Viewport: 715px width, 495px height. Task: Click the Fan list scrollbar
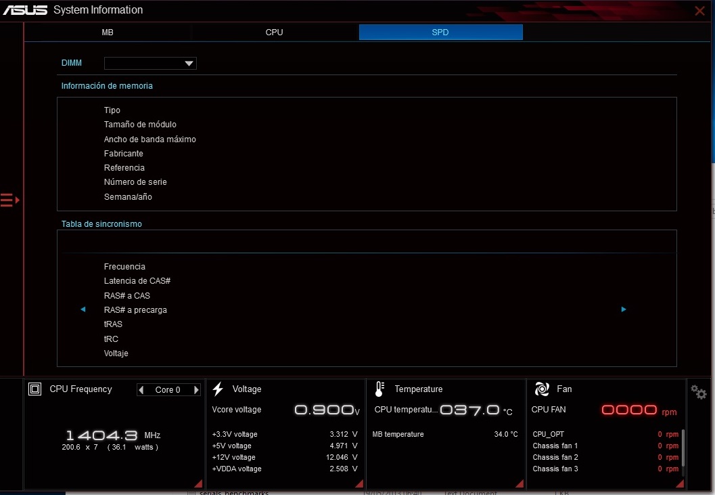683,448
